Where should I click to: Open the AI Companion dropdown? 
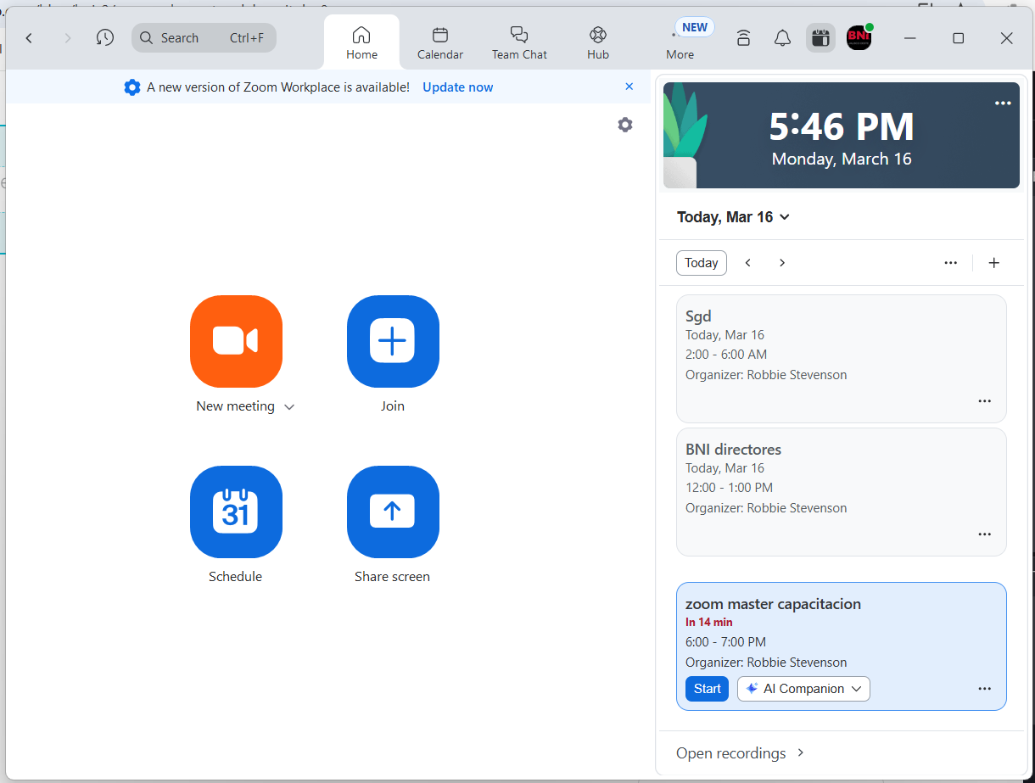point(803,689)
